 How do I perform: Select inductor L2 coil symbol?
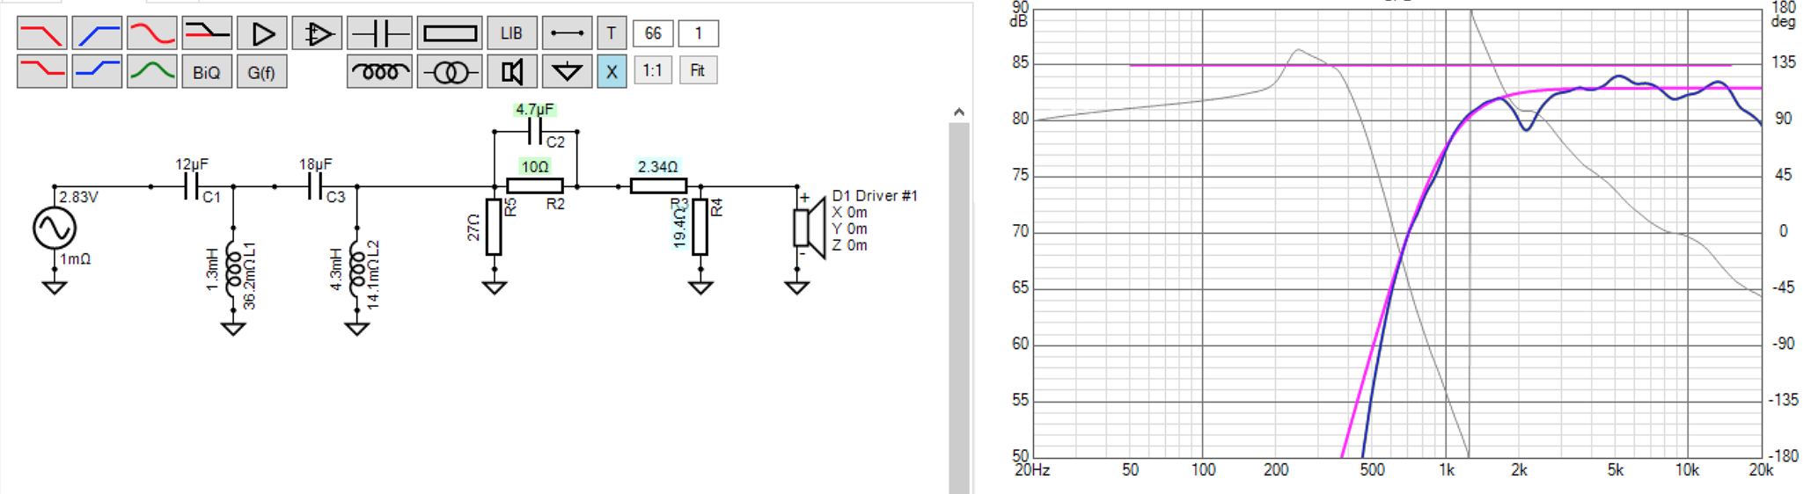(356, 269)
